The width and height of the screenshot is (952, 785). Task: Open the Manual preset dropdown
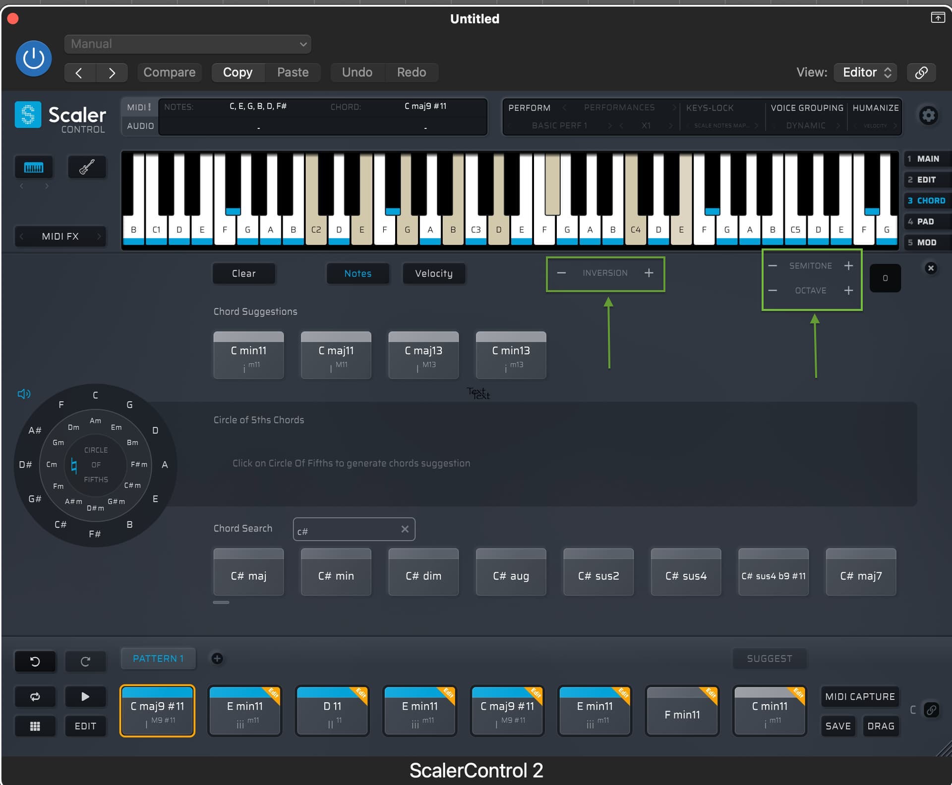click(187, 44)
